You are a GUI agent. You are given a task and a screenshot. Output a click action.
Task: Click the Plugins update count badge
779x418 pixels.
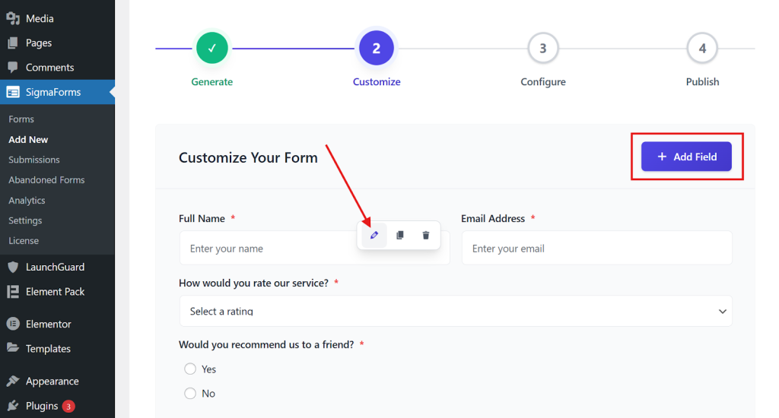68,406
